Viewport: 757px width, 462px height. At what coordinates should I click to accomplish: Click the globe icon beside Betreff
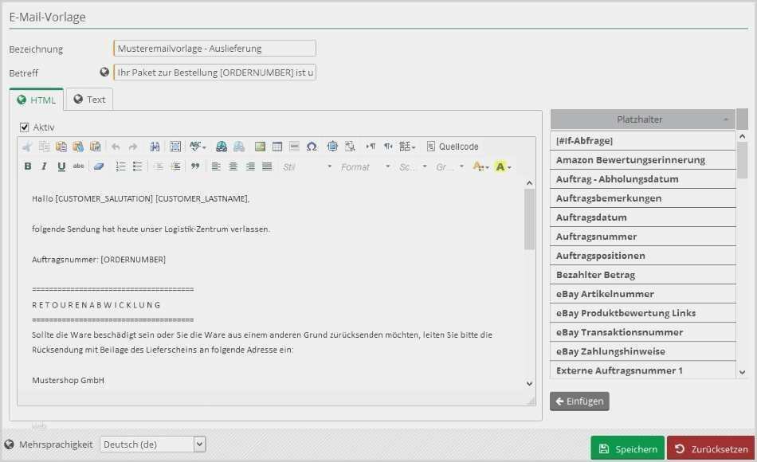coord(104,72)
